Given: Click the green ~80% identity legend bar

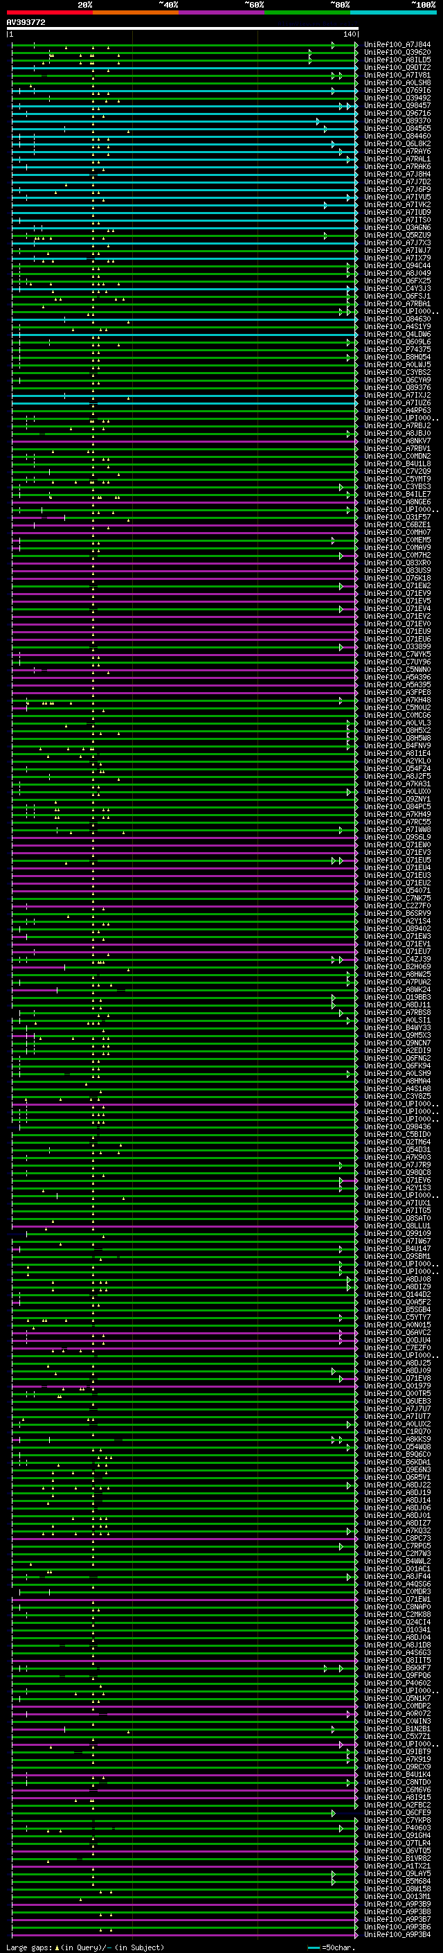Looking at the screenshot, I should point(307,12).
